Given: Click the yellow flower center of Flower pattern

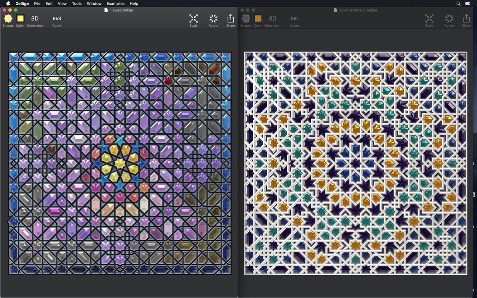Looking at the screenshot, I should (x=120, y=163).
